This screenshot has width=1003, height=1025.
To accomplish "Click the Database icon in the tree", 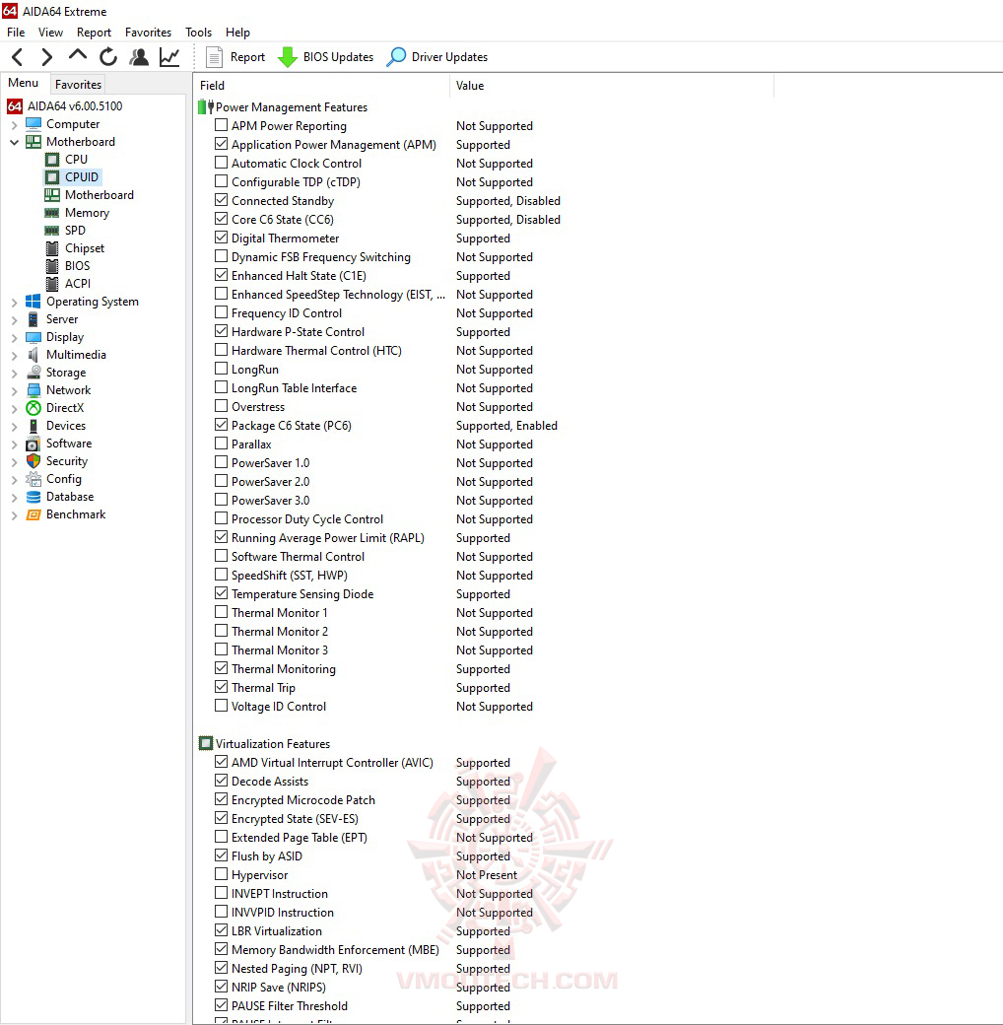I will click(33, 497).
